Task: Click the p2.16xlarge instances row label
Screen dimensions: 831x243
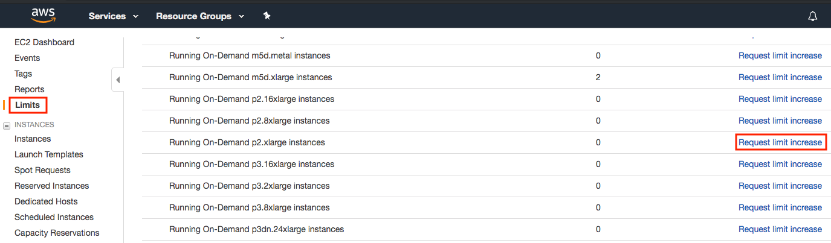Action: 251,99
